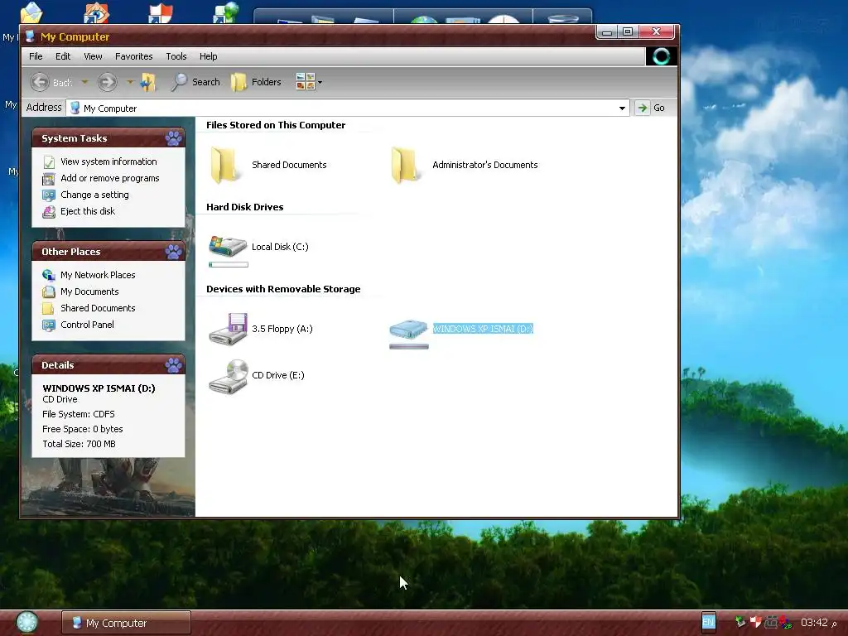Select Administrator's Documents folder icon
The height and width of the screenshot is (636, 848).
coord(405,165)
